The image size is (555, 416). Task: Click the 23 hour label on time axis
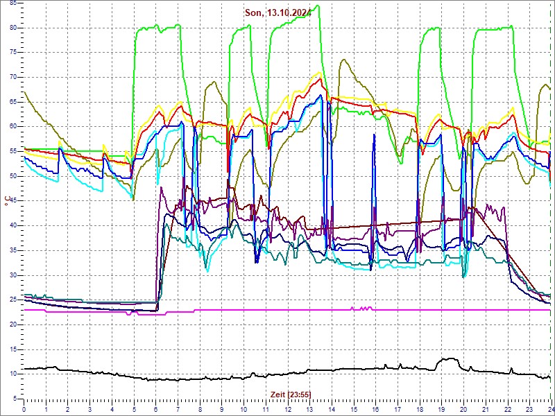click(x=529, y=409)
